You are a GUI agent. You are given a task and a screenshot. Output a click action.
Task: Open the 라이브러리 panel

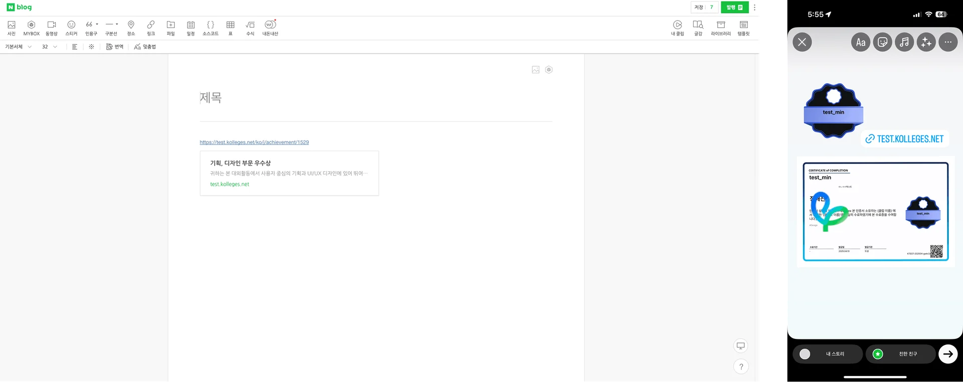point(721,28)
